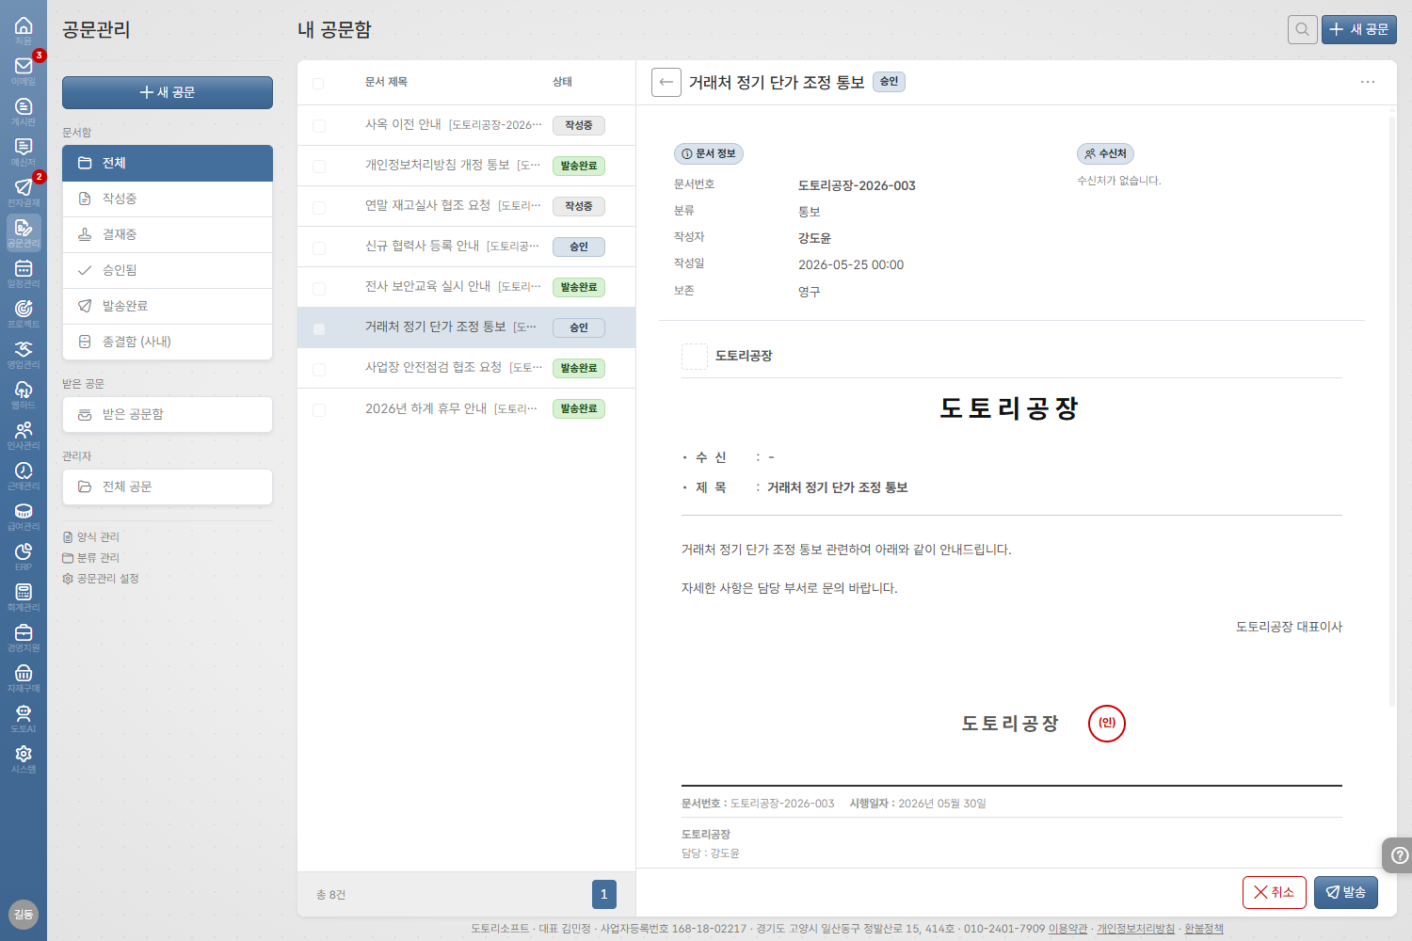The width and height of the screenshot is (1412, 941).
Task: Select the 전체 folder in 문서함
Action: pyautogui.click(x=168, y=163)
